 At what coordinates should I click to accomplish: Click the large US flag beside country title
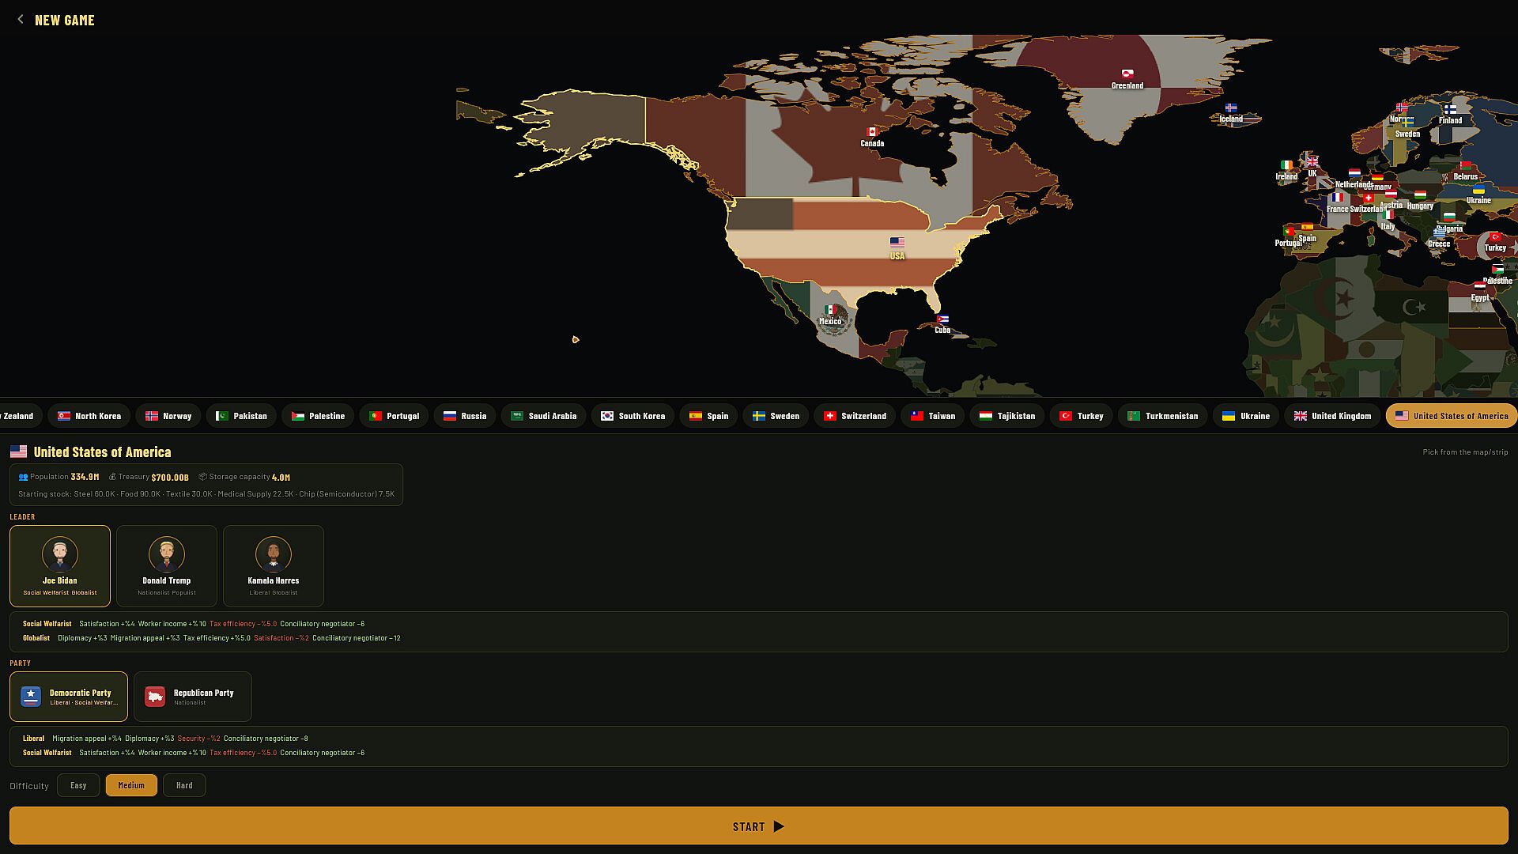(x=18, y=452)
